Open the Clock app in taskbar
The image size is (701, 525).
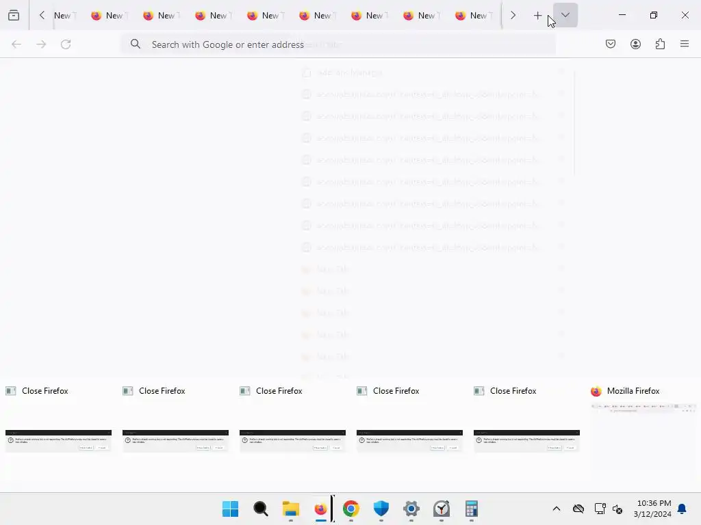(x=442, y=509)
